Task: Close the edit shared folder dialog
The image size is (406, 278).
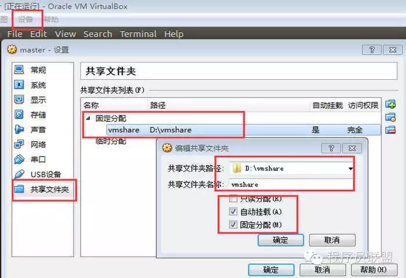Action: click(352, 148)
